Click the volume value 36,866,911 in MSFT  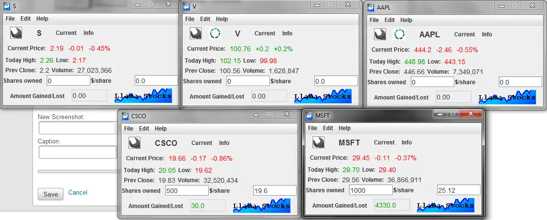coord(404,180)
